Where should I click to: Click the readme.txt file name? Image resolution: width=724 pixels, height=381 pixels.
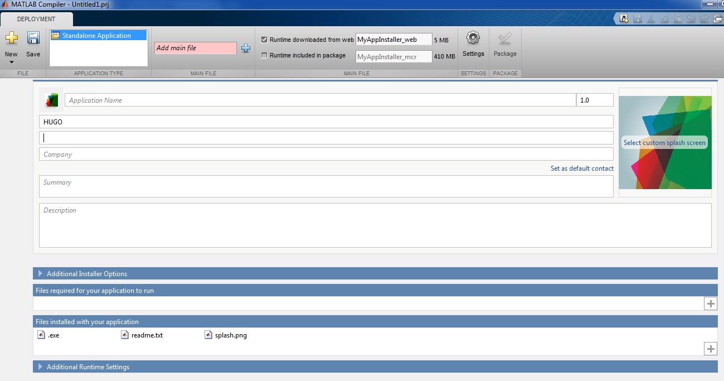point(147,335)
